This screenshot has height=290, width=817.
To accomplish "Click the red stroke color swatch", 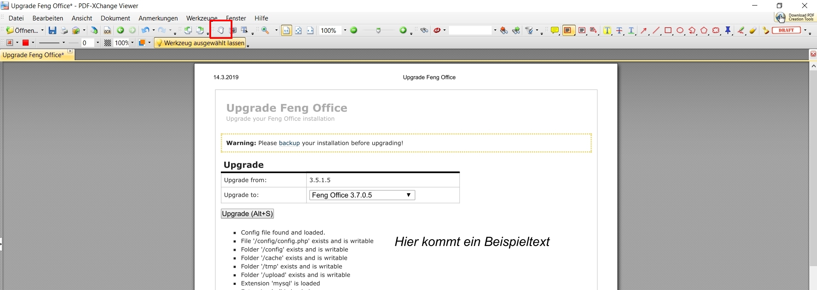I will 25,43.
